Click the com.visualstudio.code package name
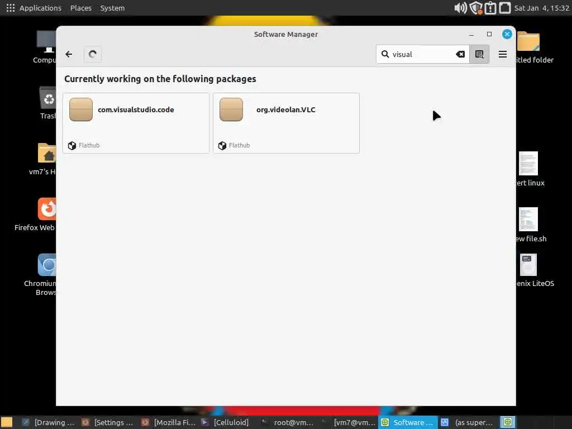 [x=136, y=109]
